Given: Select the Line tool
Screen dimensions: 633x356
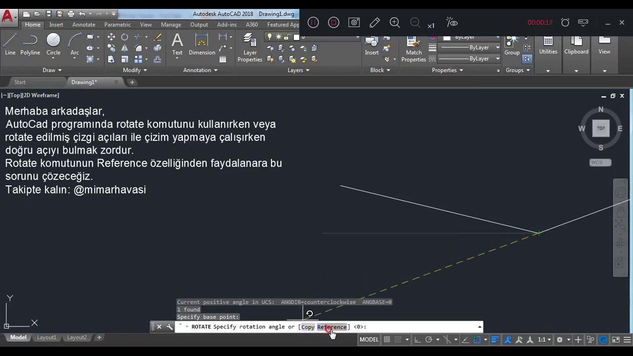Looking at the screenshot, I should pos(10,44).
